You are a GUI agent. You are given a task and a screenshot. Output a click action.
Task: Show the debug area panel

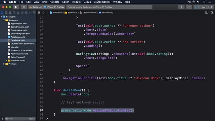pos(204,7)
